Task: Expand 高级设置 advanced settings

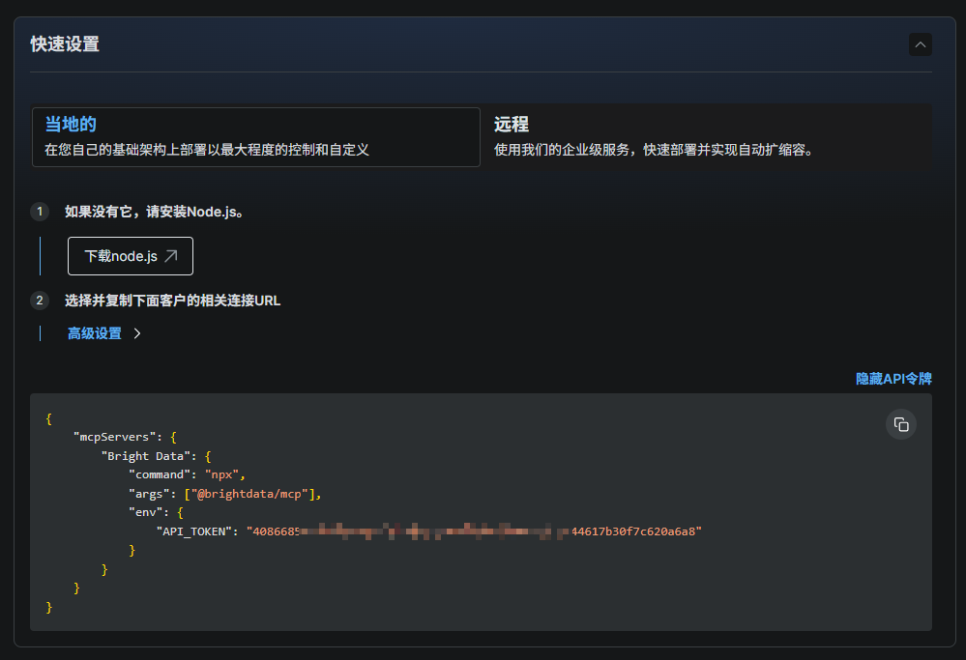Action: [x=103, y=333]
